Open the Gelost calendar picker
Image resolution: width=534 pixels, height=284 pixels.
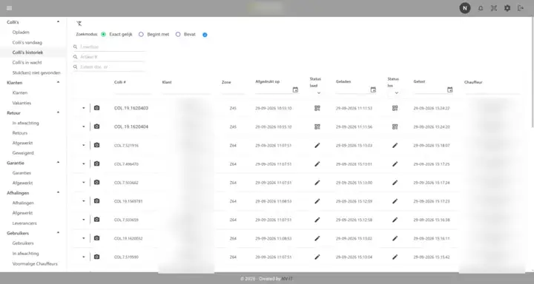[450, 89]
